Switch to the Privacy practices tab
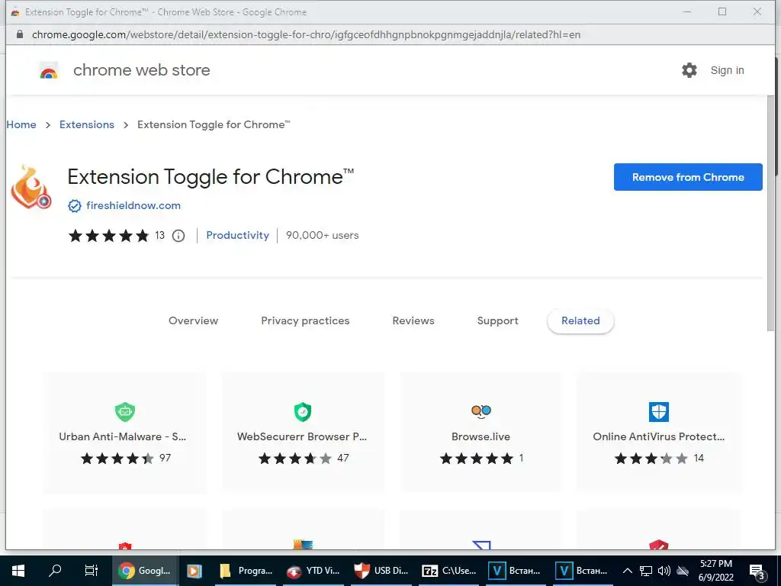781x586 pixels. 305,321
